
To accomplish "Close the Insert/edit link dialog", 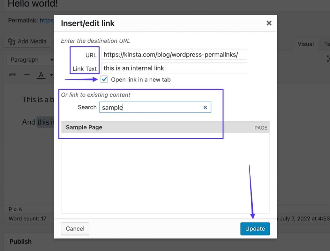I will [269, 23].
